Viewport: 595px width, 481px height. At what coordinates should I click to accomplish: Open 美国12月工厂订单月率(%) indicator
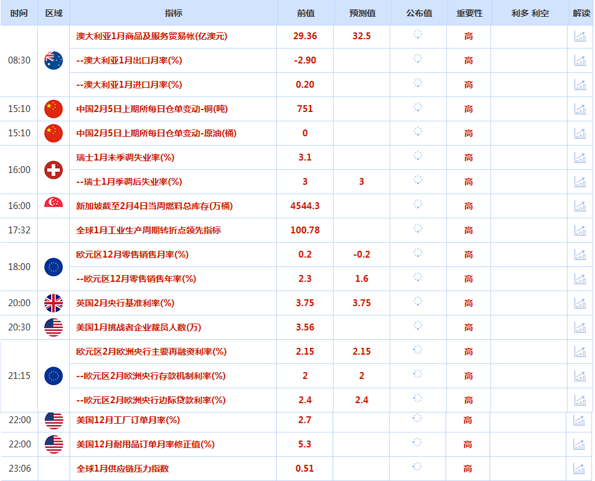[128, 420]
